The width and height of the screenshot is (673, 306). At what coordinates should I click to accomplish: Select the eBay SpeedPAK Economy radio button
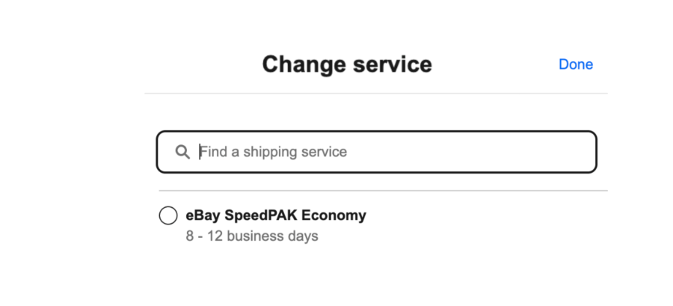click(169, 215)
